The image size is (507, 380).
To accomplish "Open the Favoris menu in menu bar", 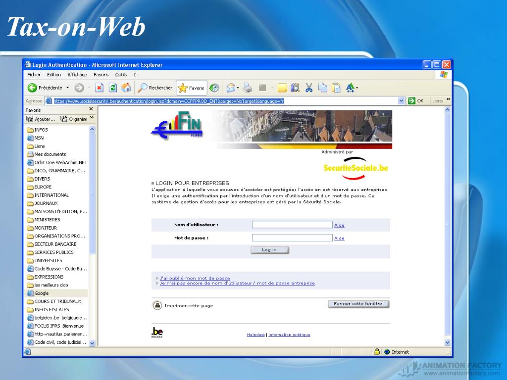I will click(101, 75).
